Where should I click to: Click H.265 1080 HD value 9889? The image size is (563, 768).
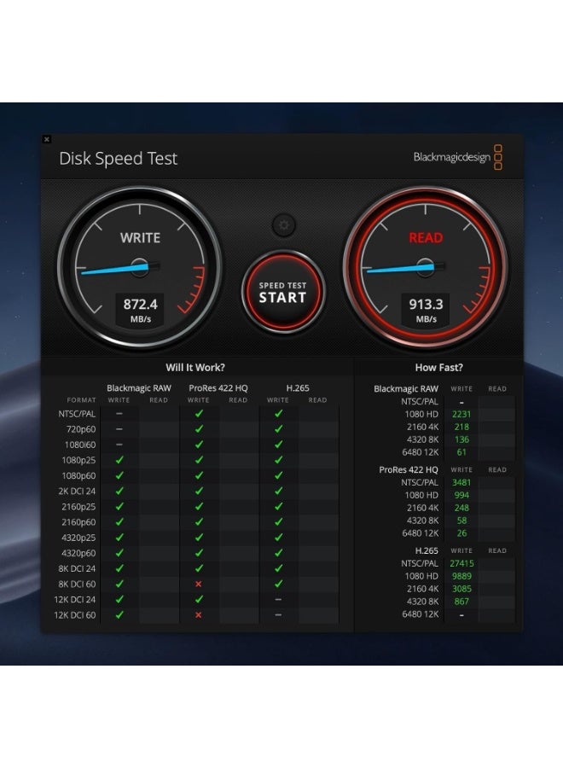pos(461,576)
